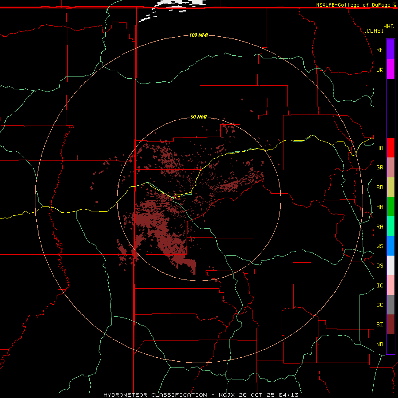Click the WS blue legend swatch
398x398 pixels.
coord(390,246)
